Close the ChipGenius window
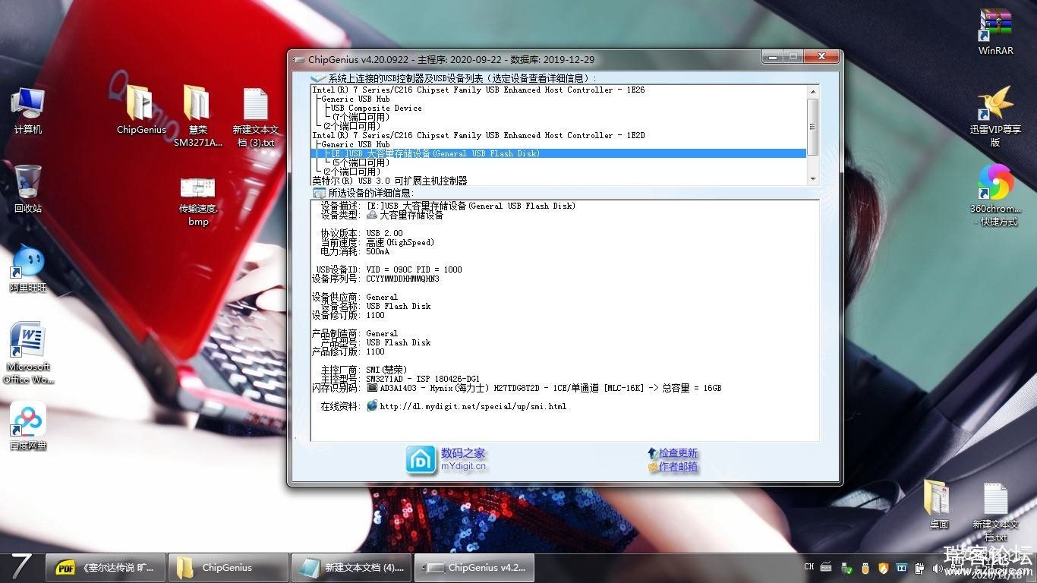Viewport: 1037px width, 583px height. point(822,57)
